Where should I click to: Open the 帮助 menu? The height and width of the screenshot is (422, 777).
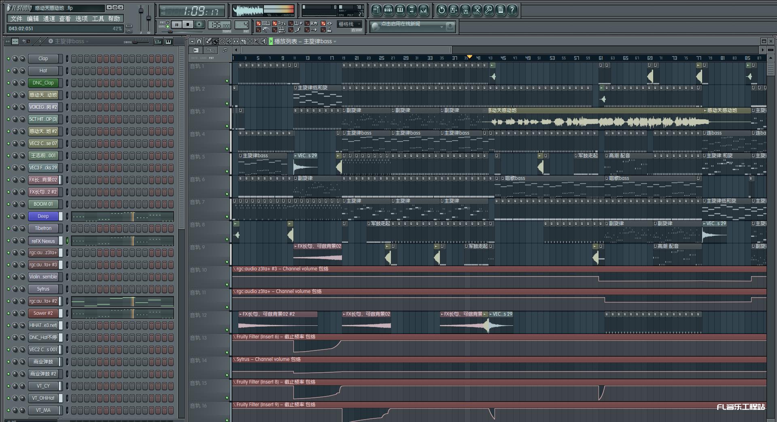114,19
